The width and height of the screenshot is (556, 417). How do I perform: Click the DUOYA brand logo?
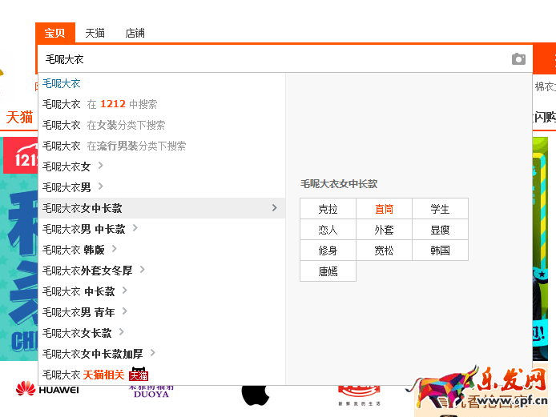[151, 391]
